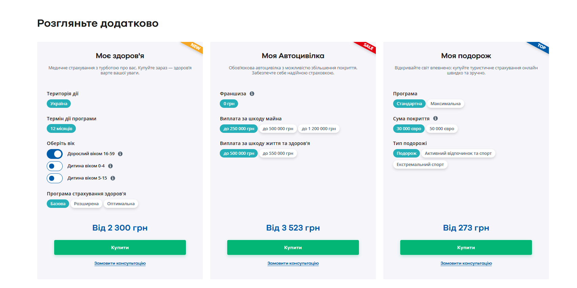577x288 pixels.
Task: Choose the Оптимальна insurance program
Action: tap(121, 204)
